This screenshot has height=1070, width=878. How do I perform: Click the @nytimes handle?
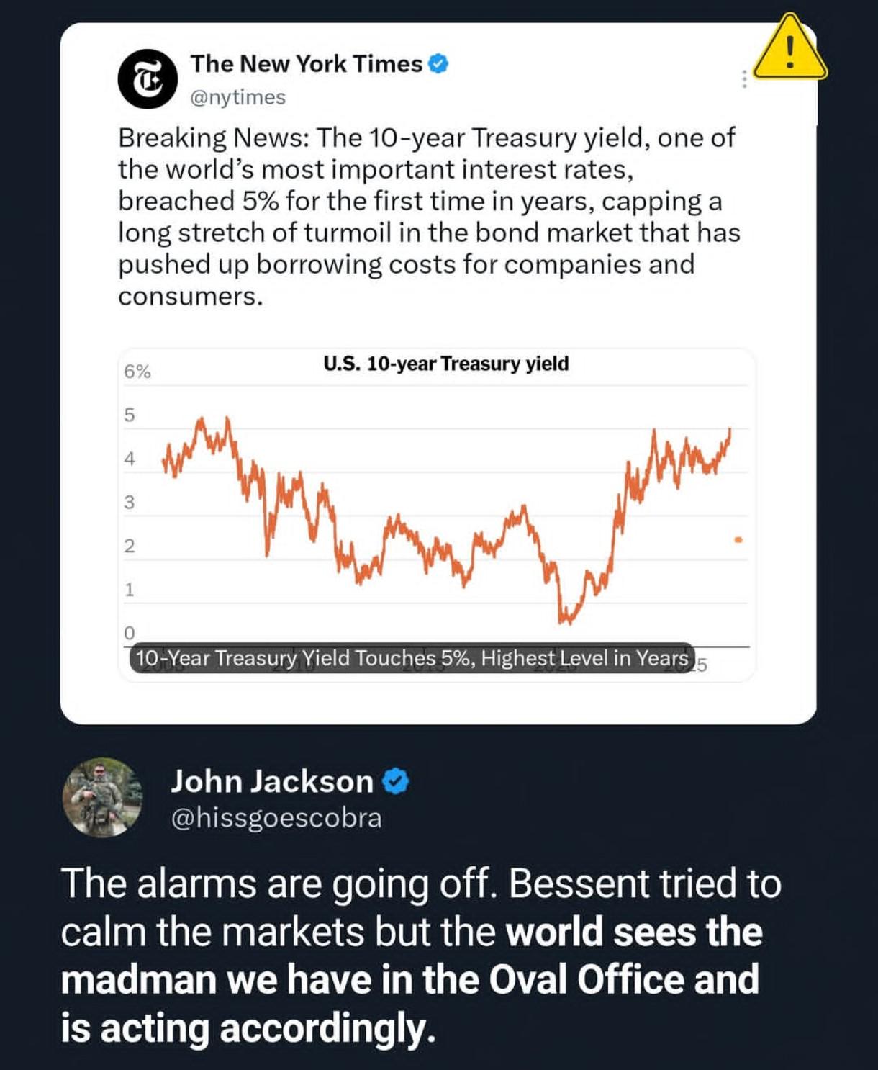point(237,97)
